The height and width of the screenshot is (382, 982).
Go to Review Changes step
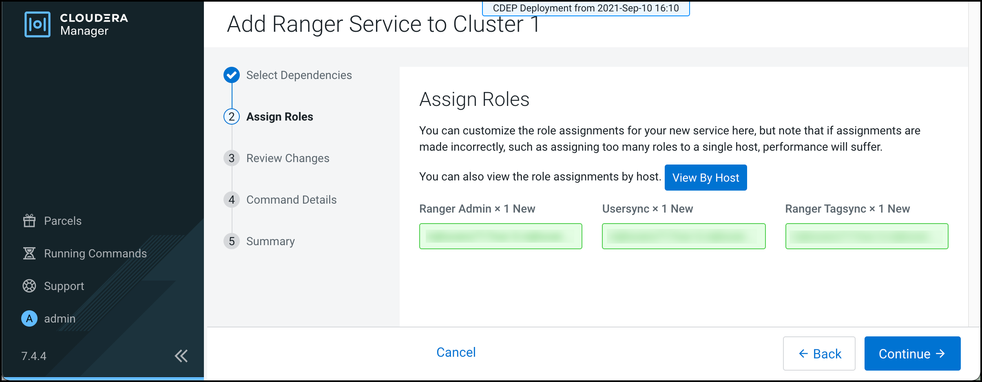(288, 158)
